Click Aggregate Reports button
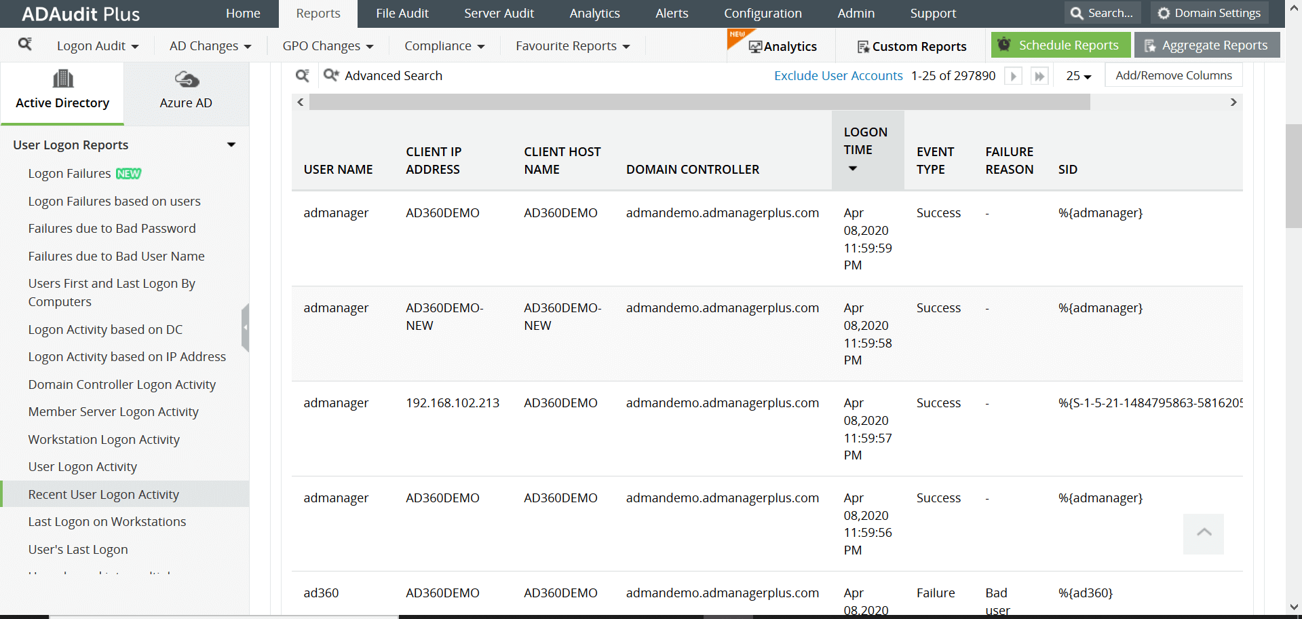Screen dimensions: 1302x619 [1207, 45]
